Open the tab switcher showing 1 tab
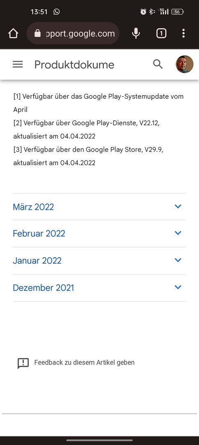This screenshot has width=199, height=445. point(161,33)
